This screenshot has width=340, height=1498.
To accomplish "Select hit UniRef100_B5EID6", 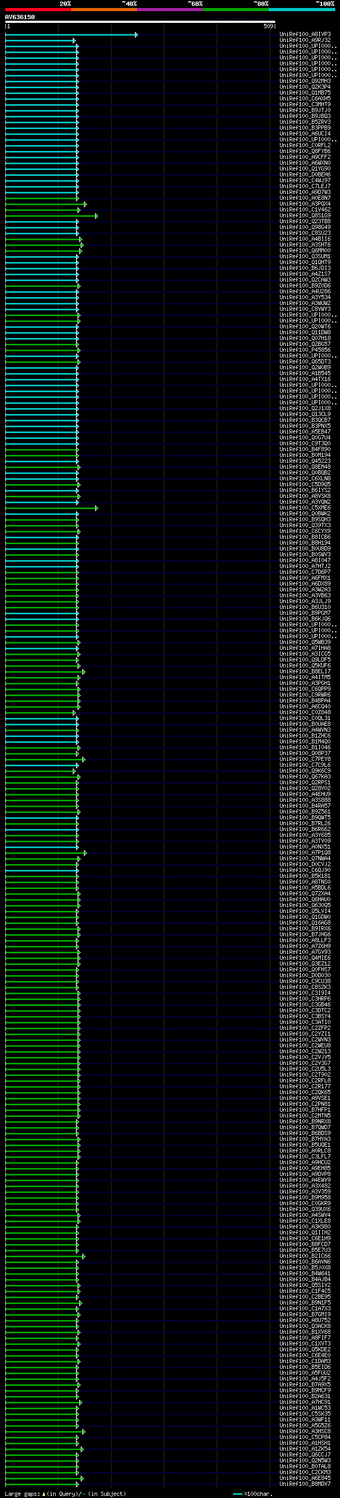I will tap(305, 1367).
